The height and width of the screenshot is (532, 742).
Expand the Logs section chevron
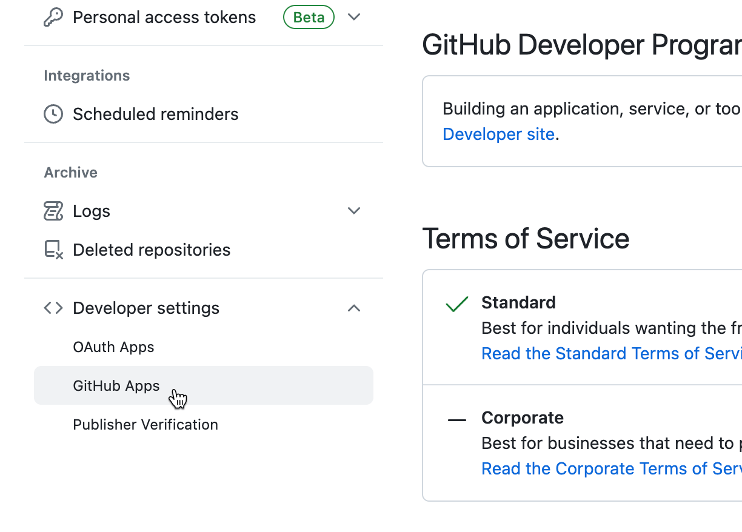[354, 211]
